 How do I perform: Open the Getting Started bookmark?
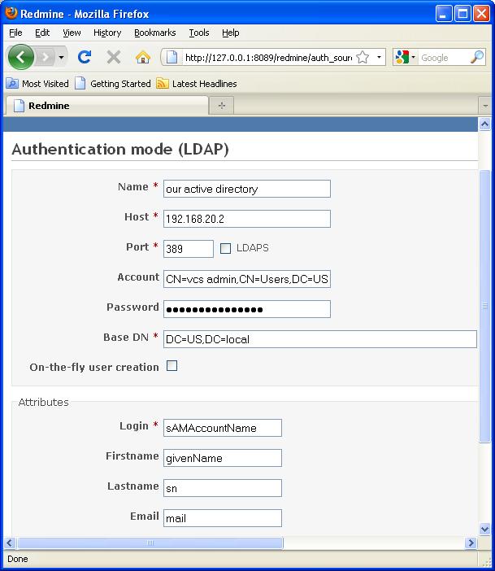coord(112,84)
